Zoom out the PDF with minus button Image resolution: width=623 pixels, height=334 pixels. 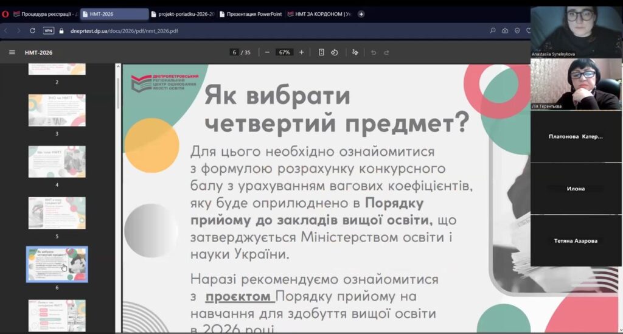tap(267, 52)
